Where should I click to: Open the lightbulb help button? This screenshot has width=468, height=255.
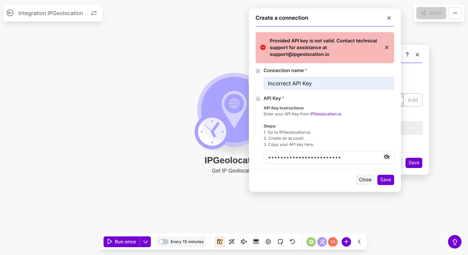point(454,242)
